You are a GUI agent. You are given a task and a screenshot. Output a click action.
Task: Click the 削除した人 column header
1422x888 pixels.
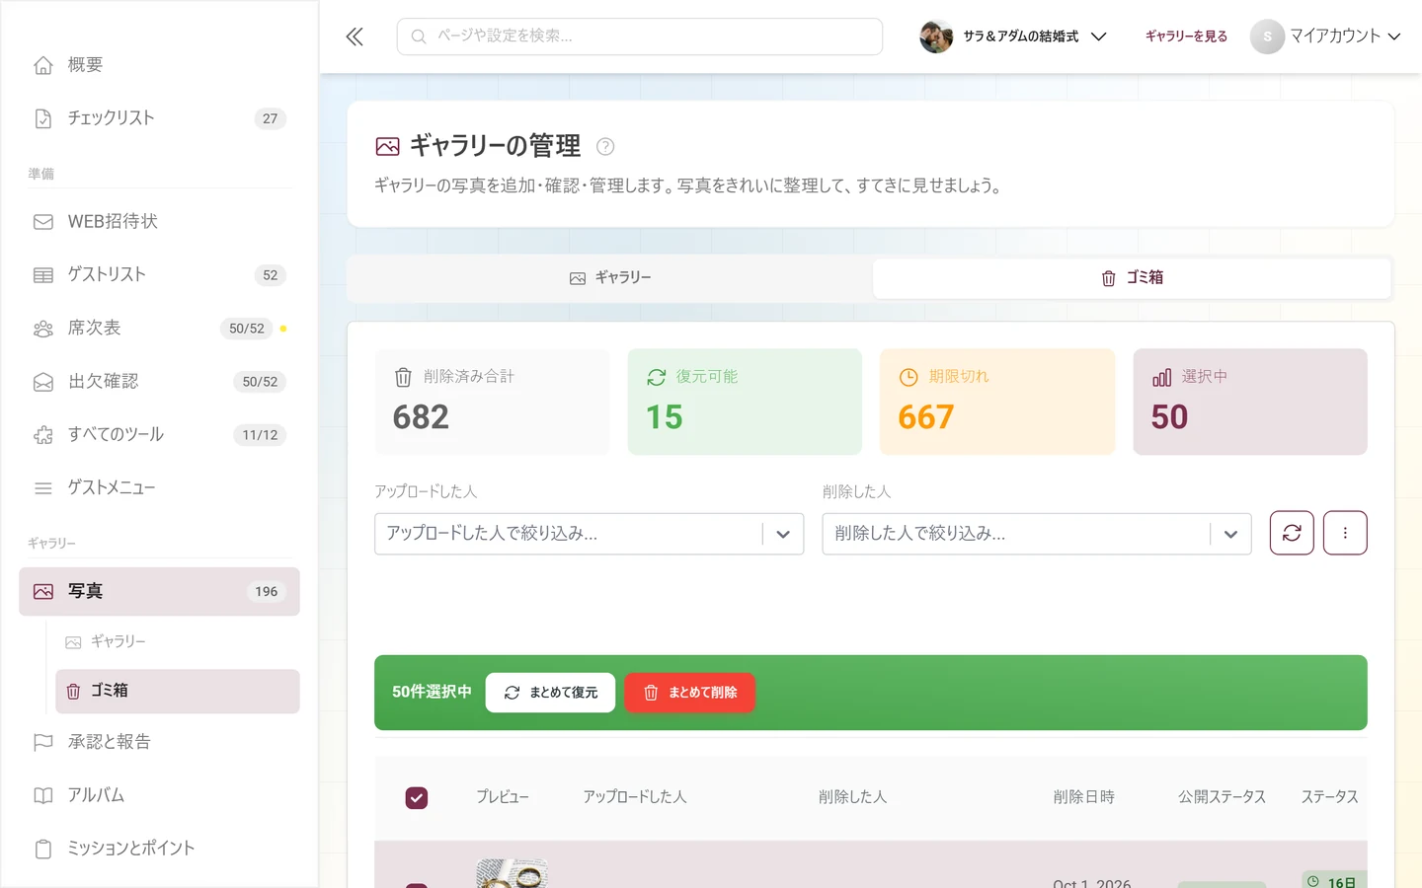click(852, 797)
